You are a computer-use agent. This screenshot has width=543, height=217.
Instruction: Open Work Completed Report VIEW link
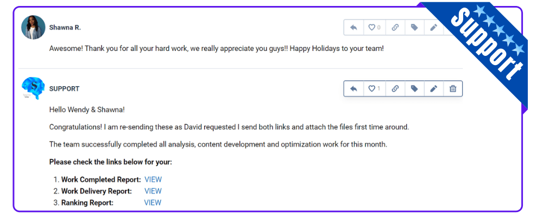[x=153, y=180]
